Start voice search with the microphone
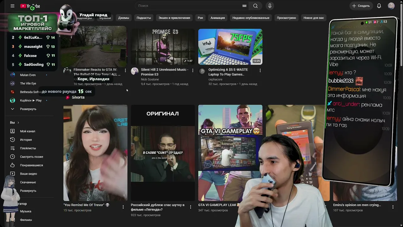The width and height of the screenshot is (403, 227). 270,6
